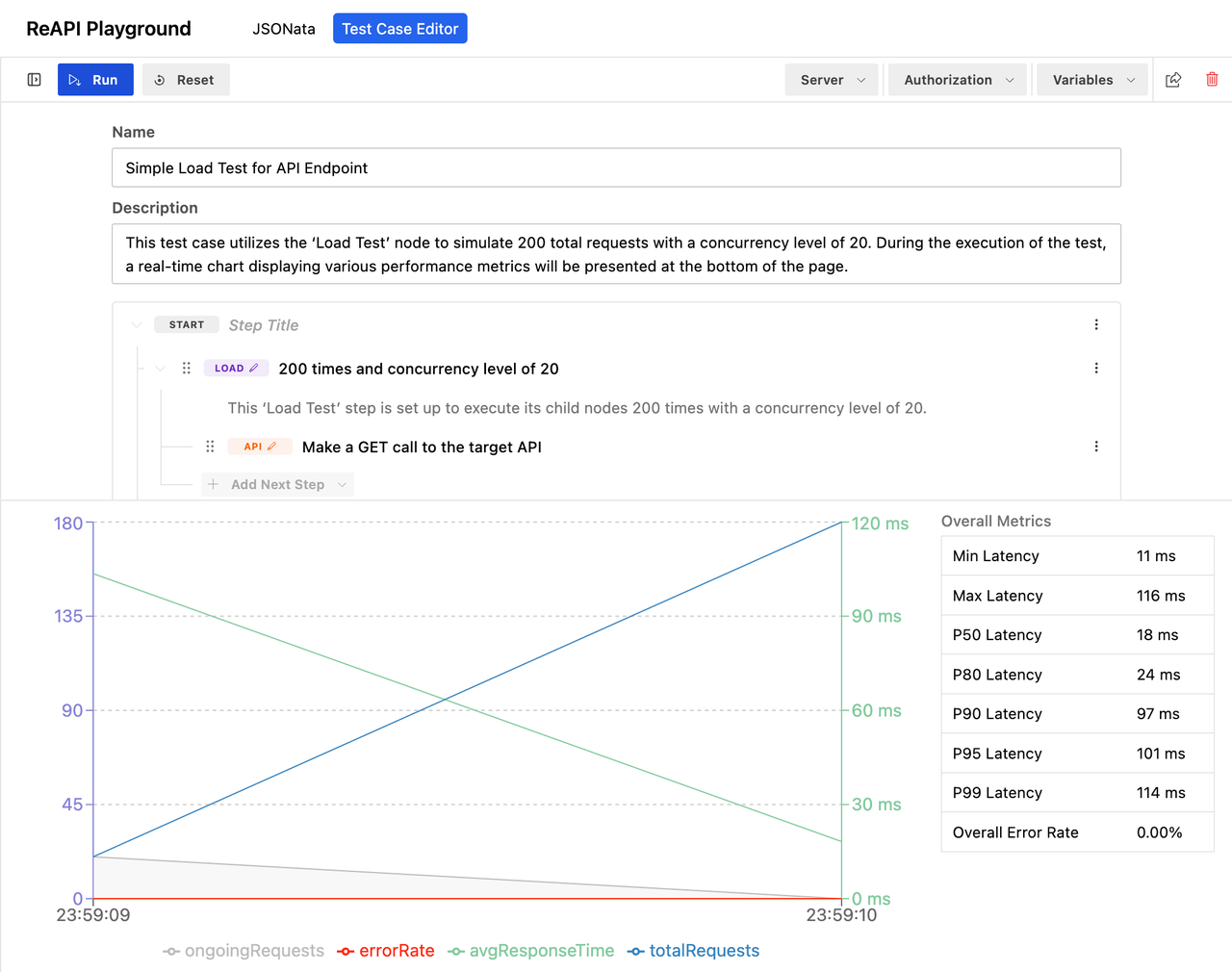Run the test case

(x=95, y=80)
